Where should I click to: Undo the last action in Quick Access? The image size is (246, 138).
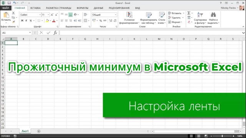tap(15, 3)
